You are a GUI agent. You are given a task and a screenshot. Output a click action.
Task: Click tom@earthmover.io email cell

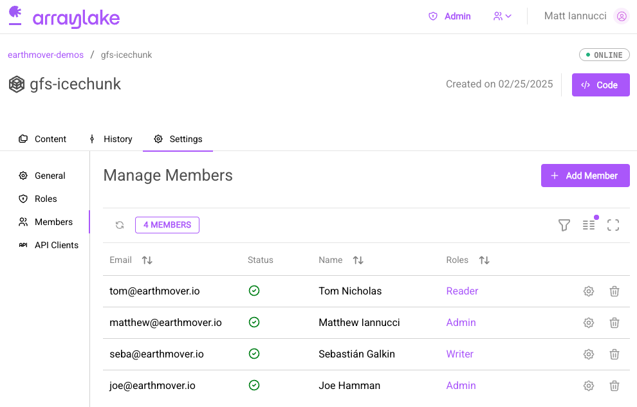click(x=154, y=291)
